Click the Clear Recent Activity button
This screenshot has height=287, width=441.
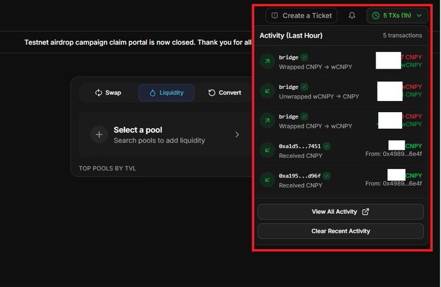tap(340, 231)
